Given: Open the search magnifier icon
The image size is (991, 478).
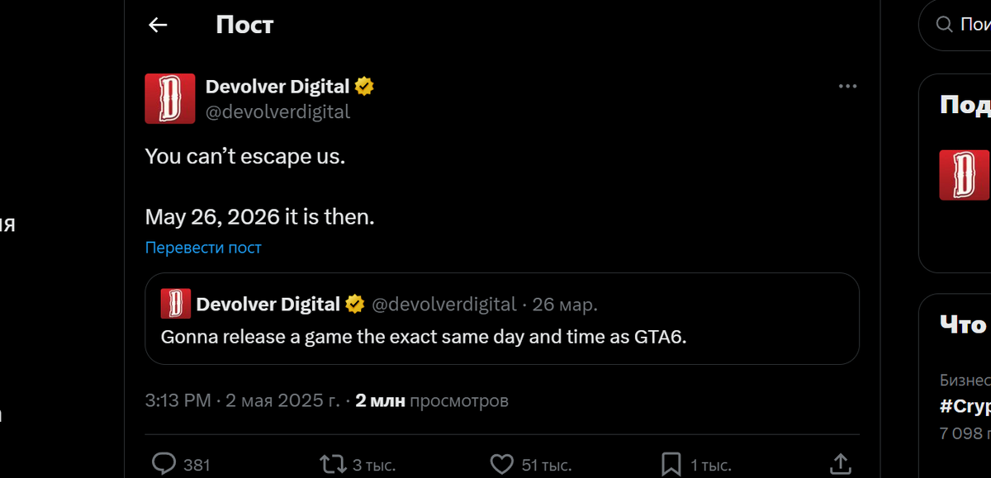Looking at the screenshot, I should [946, 25].
